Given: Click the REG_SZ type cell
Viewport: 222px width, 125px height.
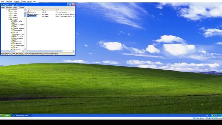Looking at the screenshot, I should click(x=44, y=12).
